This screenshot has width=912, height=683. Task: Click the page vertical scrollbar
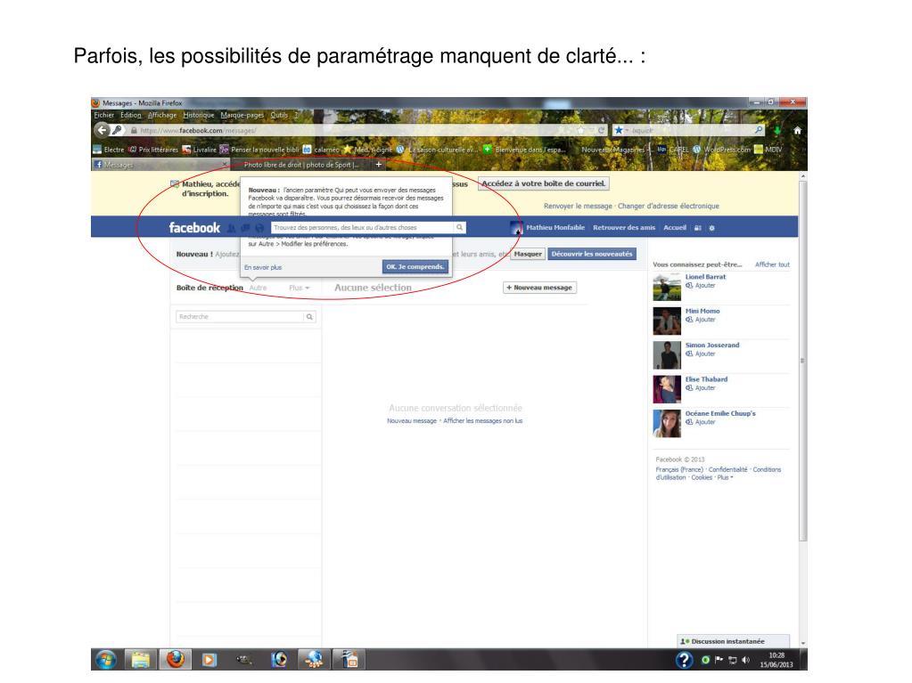coord(802,360)
